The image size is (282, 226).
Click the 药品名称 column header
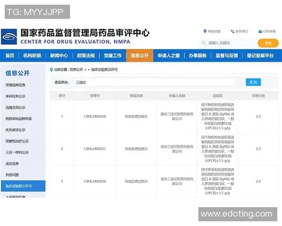click(136, 96)
